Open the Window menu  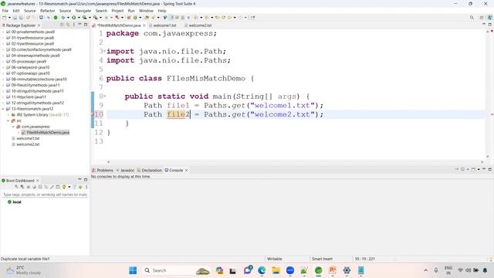[146, 11]
